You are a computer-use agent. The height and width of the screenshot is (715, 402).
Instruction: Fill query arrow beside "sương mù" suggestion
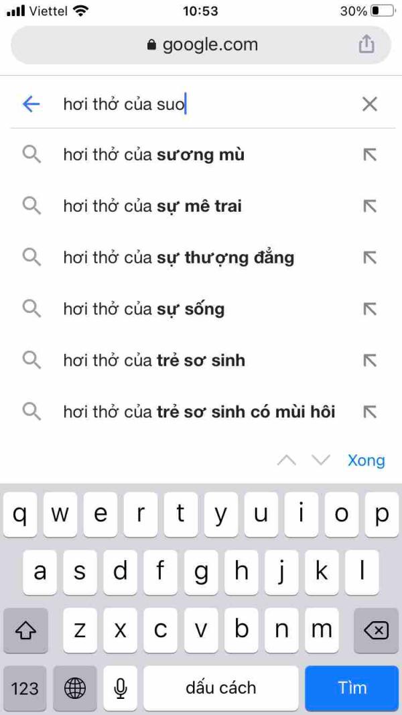(x=369, y=155)
